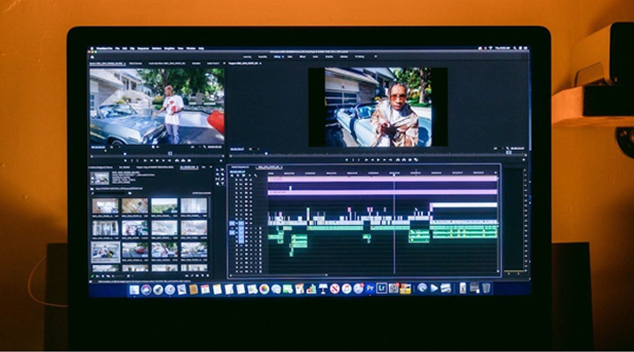This screenshot has height=352, width=634.
Task: Toggle Linked Selection in the timeline
Action: coord(244,176)
